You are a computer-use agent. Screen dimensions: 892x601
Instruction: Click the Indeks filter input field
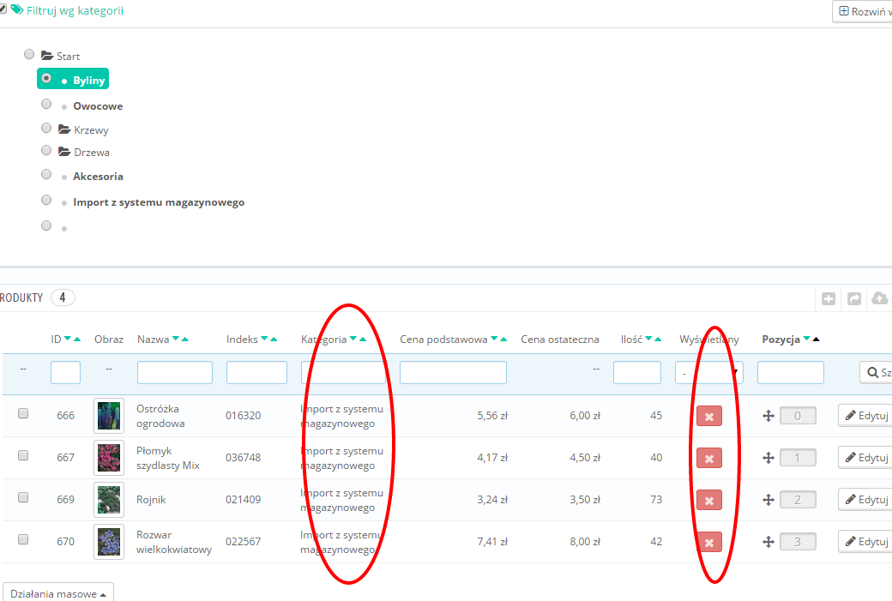(x=256, y=372)
